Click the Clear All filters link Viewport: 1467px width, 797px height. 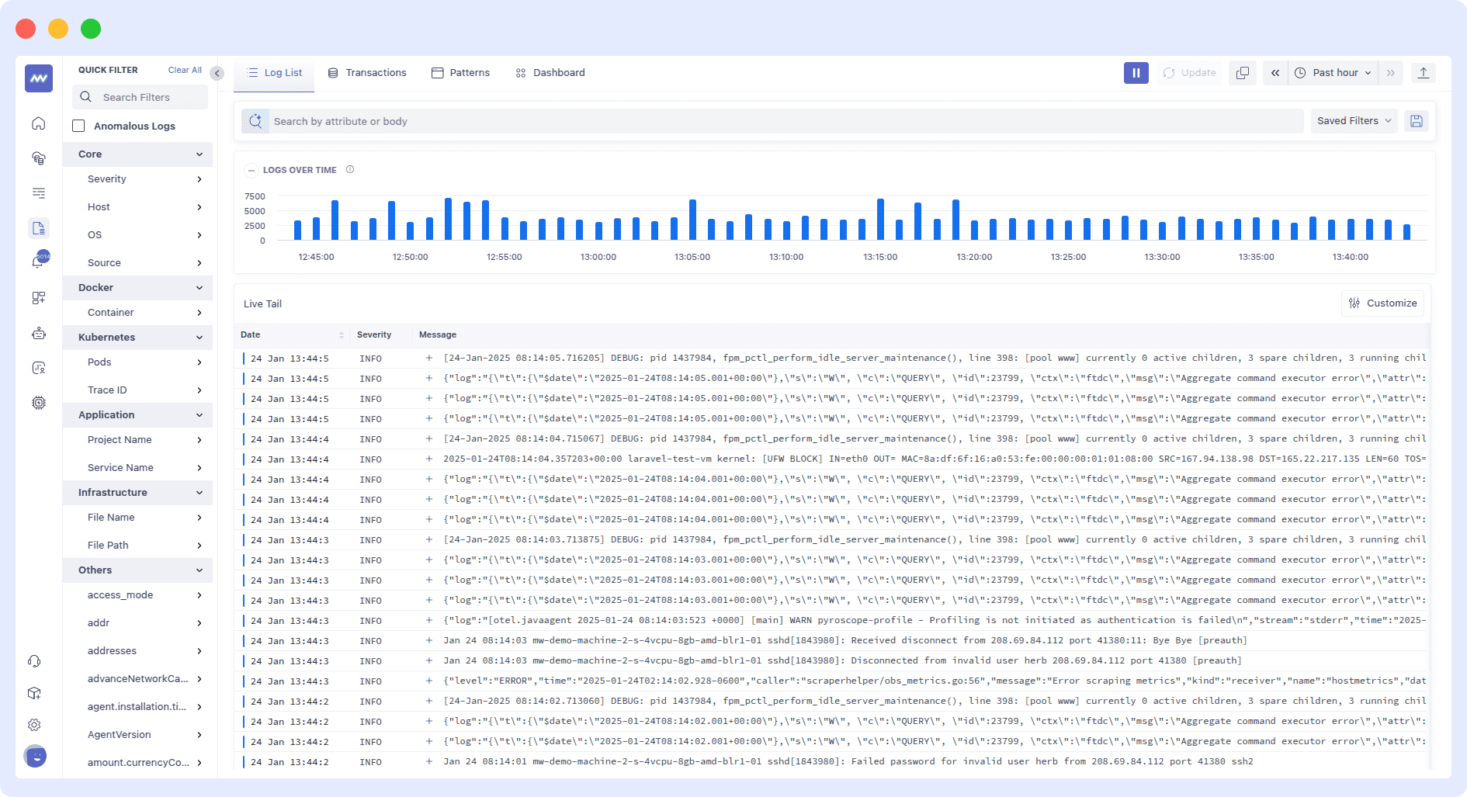tap(184, 69)
